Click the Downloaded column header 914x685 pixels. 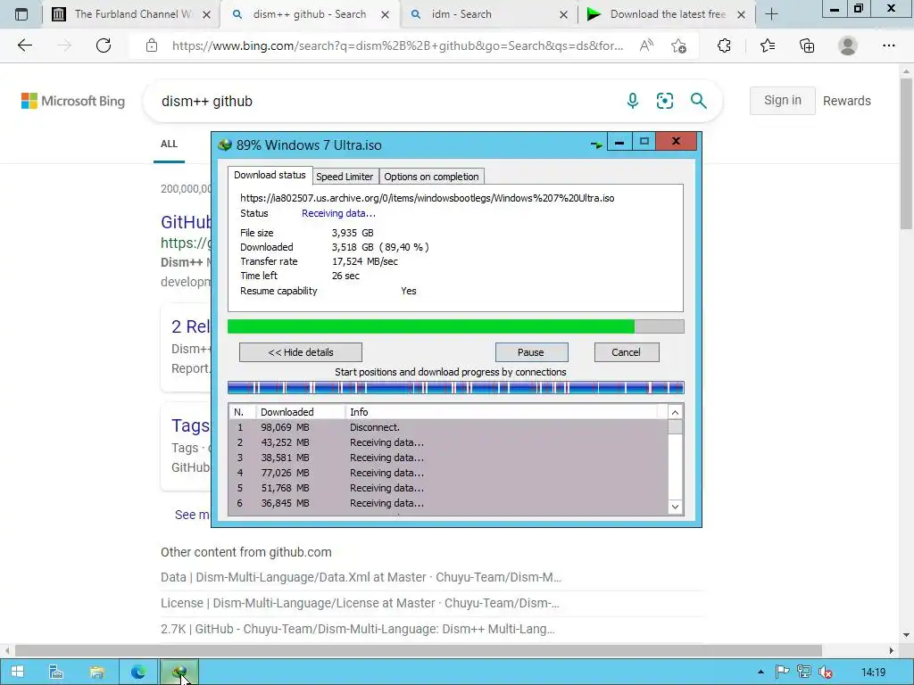point(300,412)
